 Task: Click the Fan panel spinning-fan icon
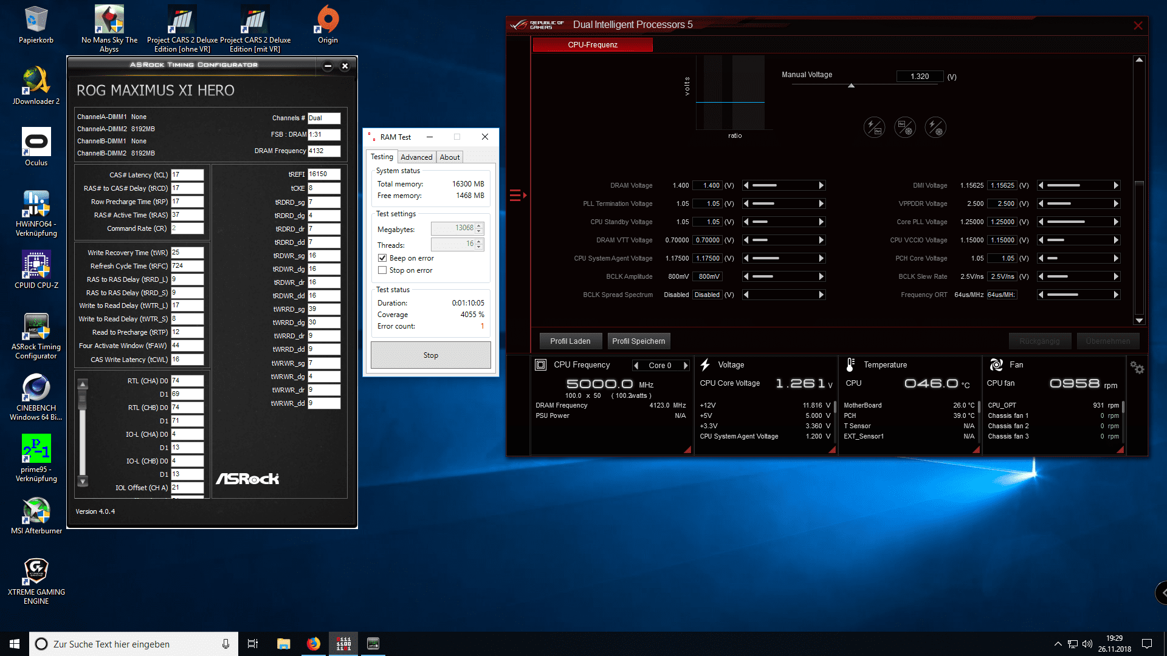click(996, 364)
